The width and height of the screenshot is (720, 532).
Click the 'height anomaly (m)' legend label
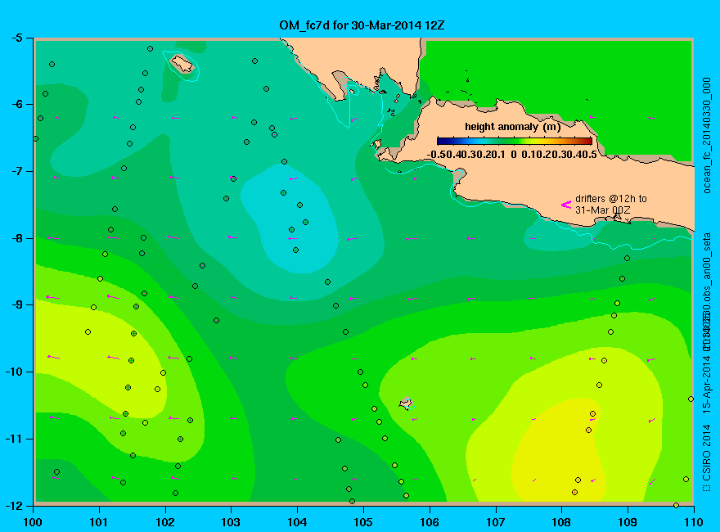[512, 127]
